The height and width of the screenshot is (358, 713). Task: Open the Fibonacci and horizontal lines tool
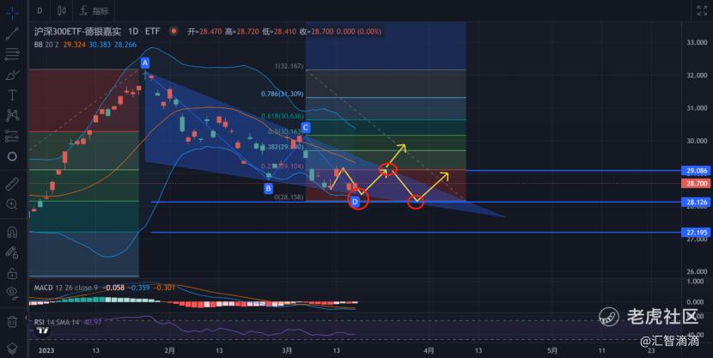click(12, 54)
